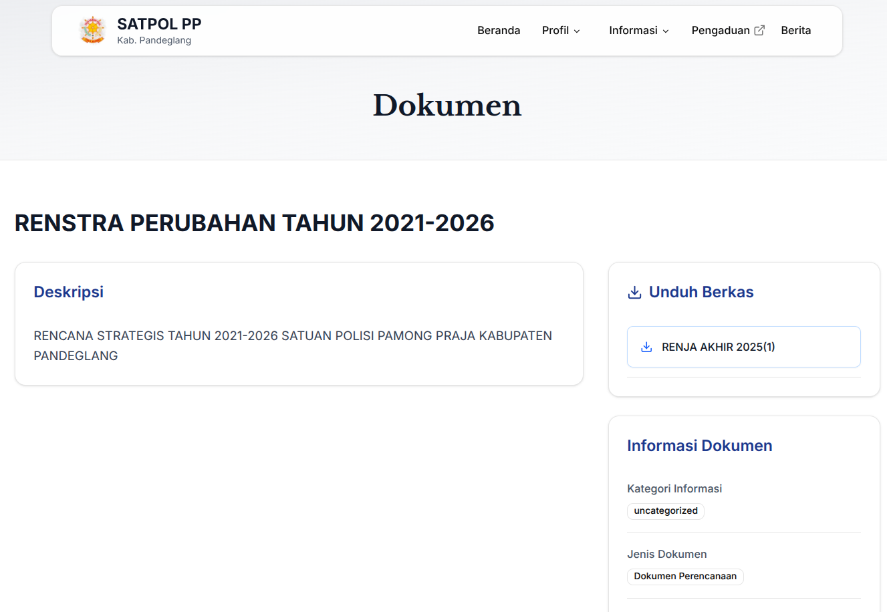Open the Profil menu label

point(555,31)
